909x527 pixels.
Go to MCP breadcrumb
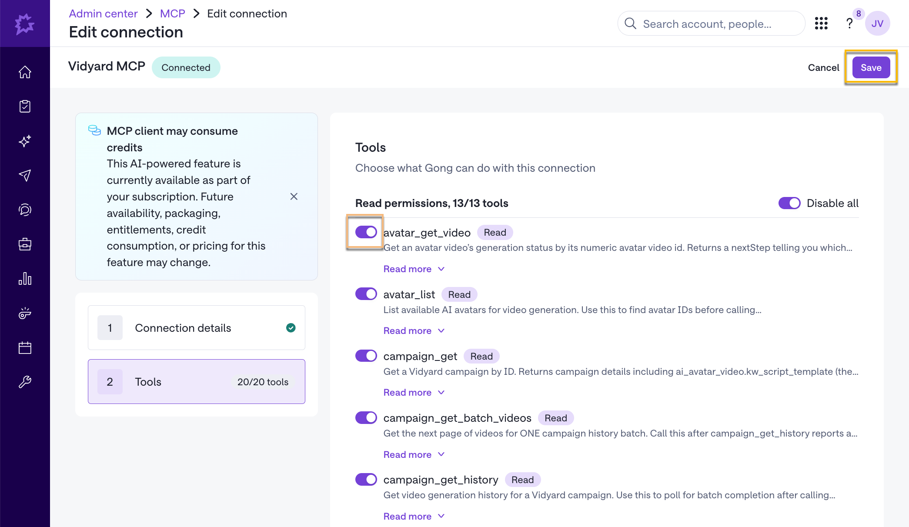point(173,13)
